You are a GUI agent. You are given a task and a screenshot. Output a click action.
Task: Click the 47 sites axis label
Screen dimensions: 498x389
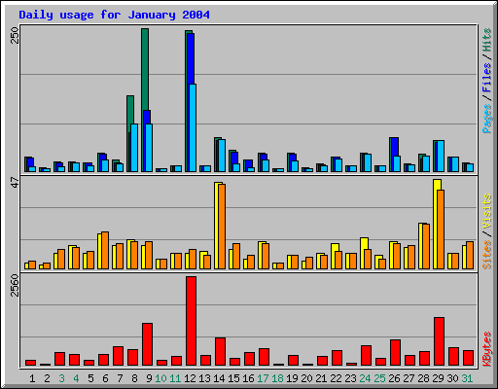click(x=15, y=182)
